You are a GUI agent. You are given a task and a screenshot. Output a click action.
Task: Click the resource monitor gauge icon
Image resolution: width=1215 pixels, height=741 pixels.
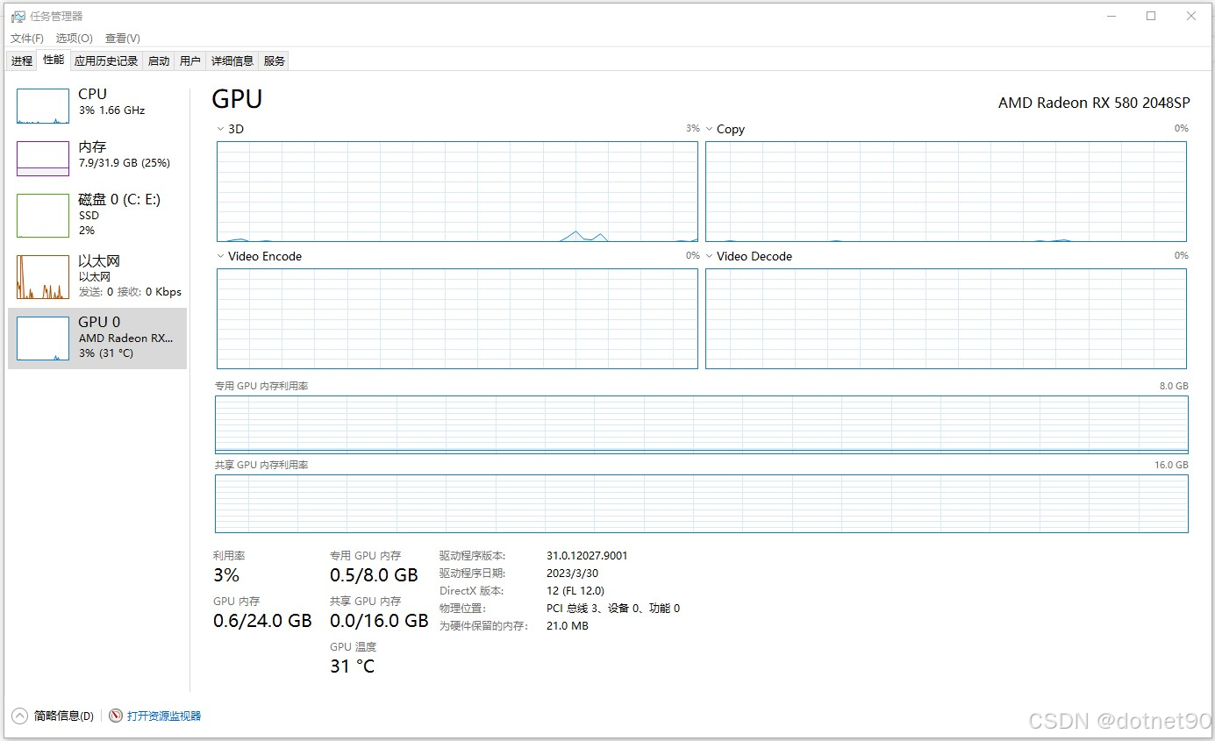click(x=116, y=716)
